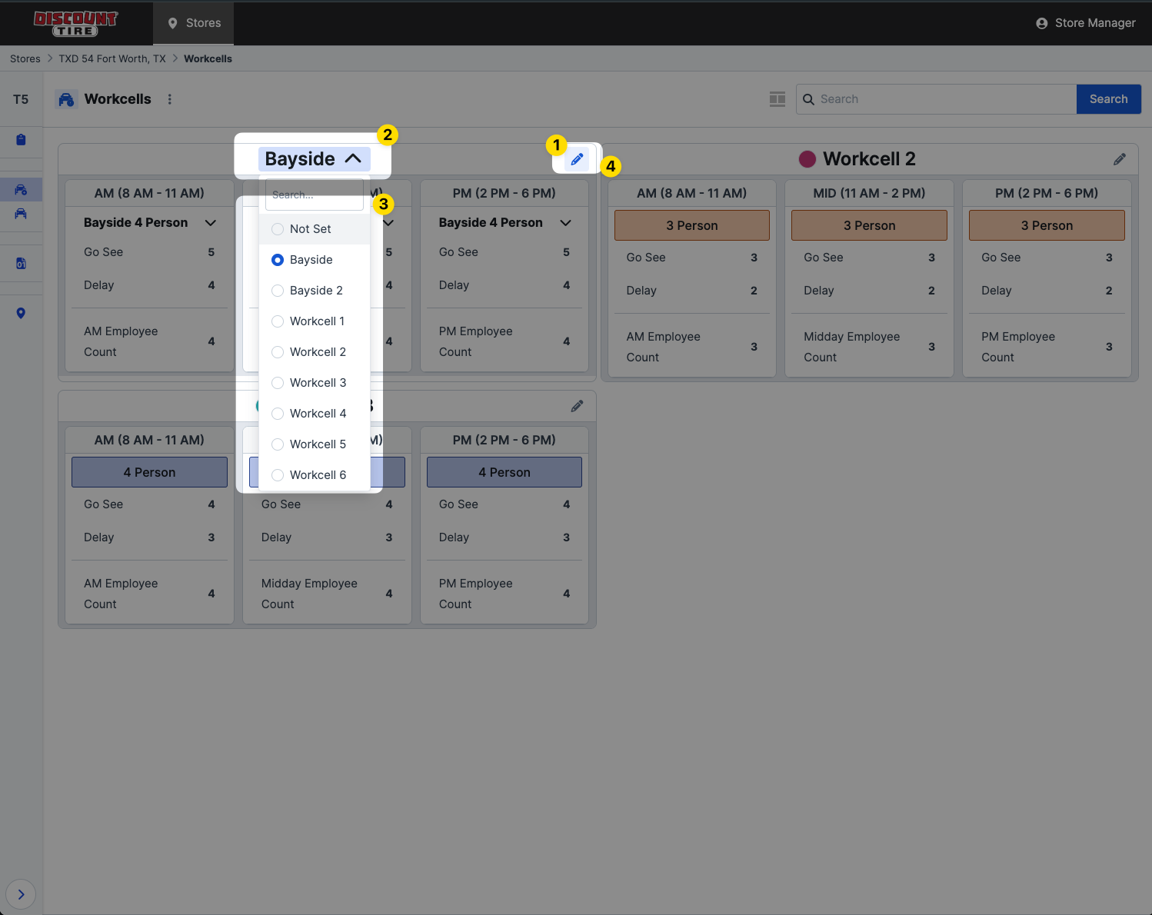Expand PM shift 'Bayside 4 Person' dropdown
Viewport: 1152px width, 915px height.
(x=565, y=223)
